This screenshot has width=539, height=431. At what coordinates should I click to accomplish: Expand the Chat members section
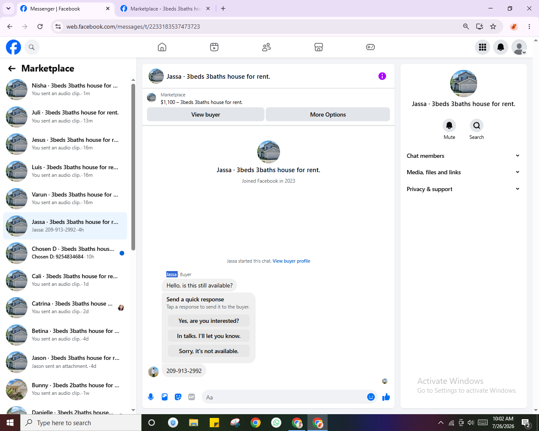pos(463,156)
